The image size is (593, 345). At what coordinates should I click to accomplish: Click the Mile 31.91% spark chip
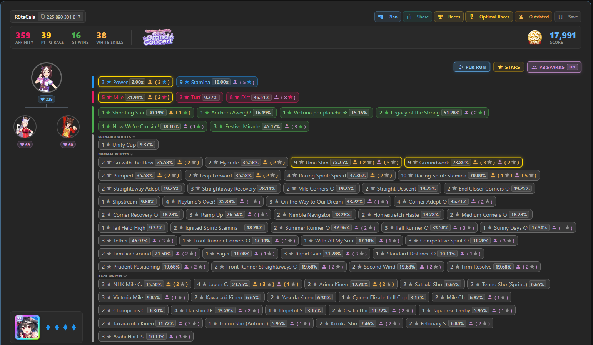135,97
